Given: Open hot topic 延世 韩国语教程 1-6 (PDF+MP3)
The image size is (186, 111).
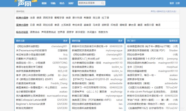Looking at the screenshot, I should click(x=145, y=59).
